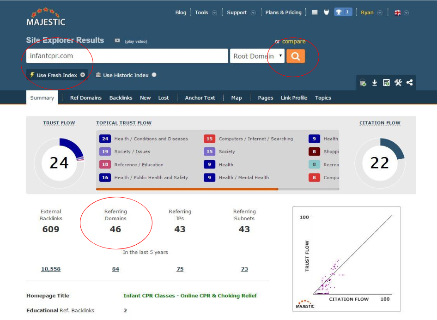Click the Trust Flow scatter plot thumbnail
This screenshot has width=437, height=320.
pos(346,259)
